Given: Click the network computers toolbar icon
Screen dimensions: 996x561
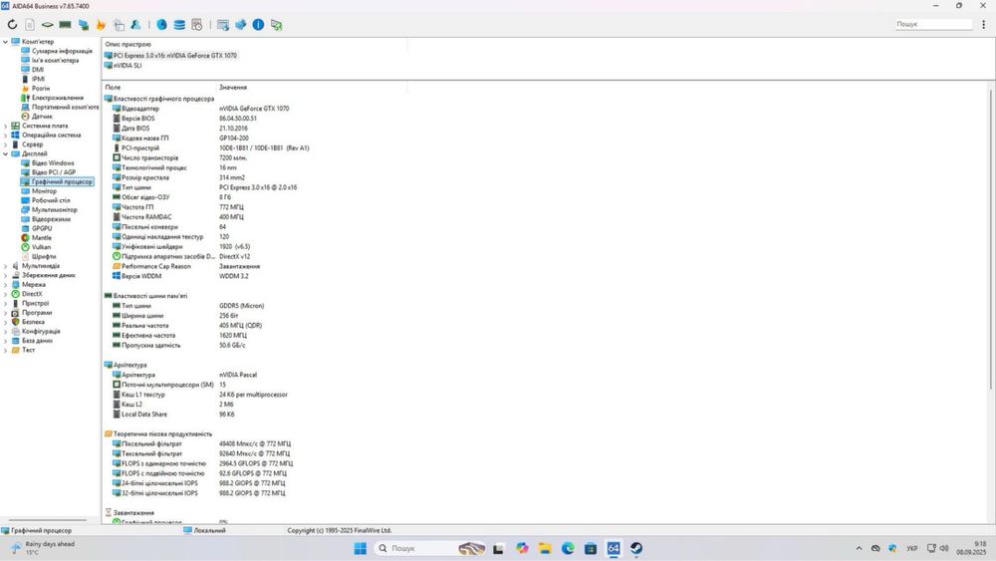Looking at the screenshot, I should point(84,25).
